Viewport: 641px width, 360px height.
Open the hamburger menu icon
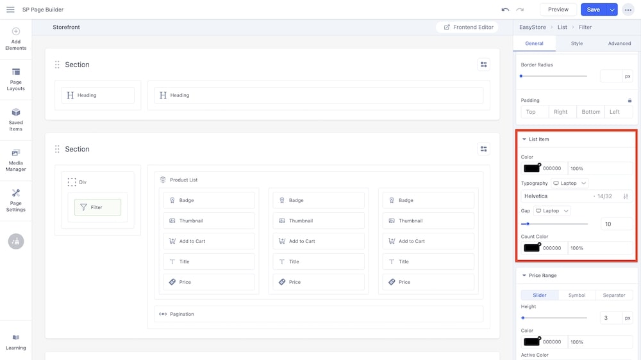(x=10, y=10)
